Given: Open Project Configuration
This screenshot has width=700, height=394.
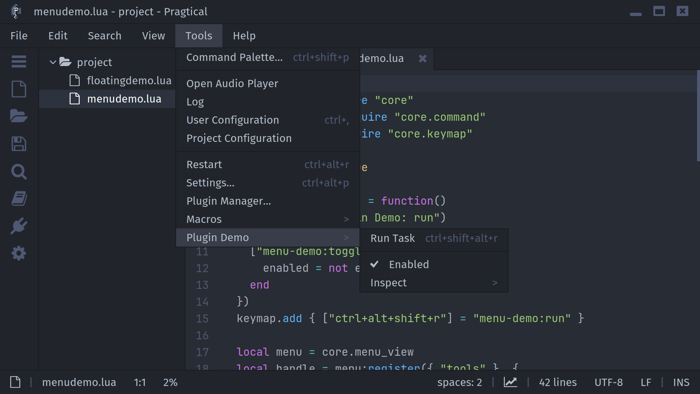Looking at the screenshot, I should (x=268, y=138).
